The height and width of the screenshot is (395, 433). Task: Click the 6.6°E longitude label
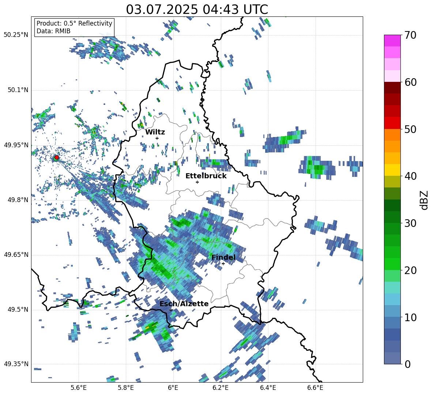(315, 388)
